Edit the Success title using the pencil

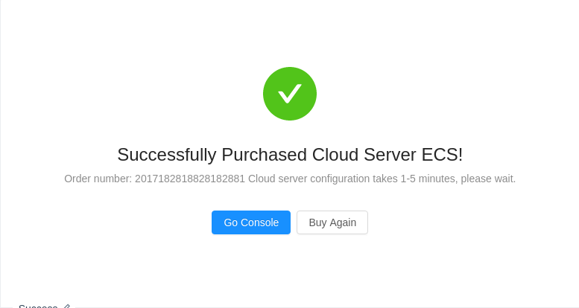click(67, 307)
